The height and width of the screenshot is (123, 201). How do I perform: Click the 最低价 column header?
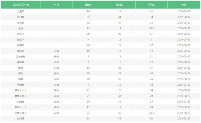(88, 5)
